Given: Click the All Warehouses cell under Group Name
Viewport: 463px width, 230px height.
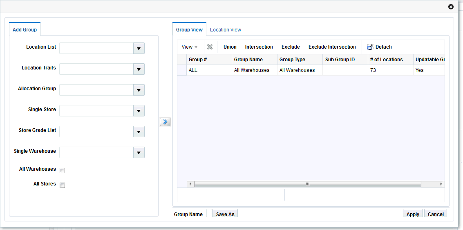Looking at the screenshot, I should pyautogui.click(x=255, y=70).
